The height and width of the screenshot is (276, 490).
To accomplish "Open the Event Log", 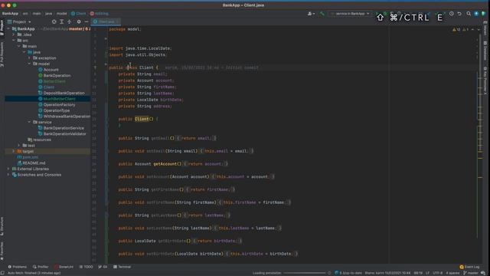I will [x=469, y=267].
